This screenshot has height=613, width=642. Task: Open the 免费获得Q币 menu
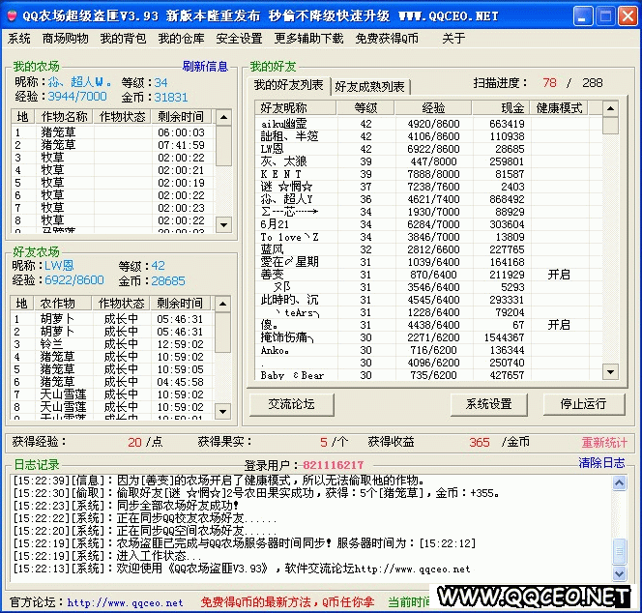coord(387,39)
